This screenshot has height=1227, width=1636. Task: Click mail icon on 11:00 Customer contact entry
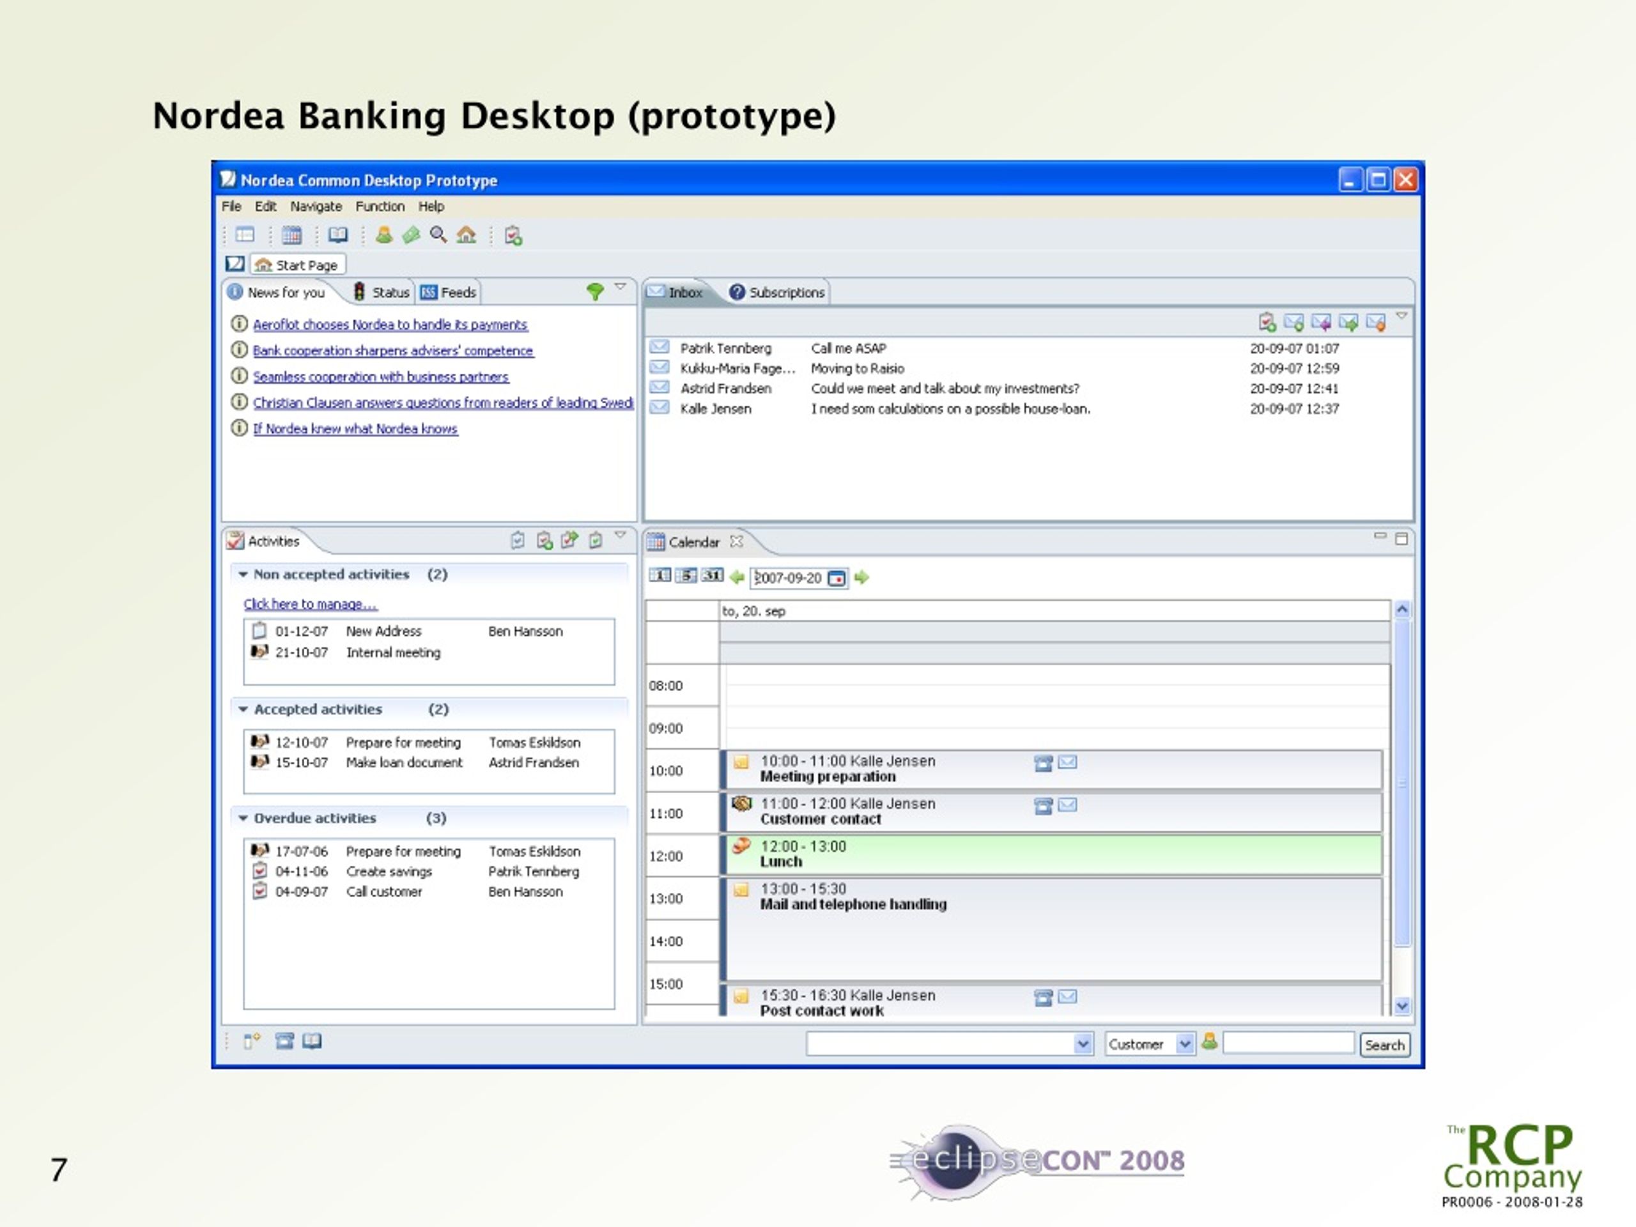[x=1067, y=805]
